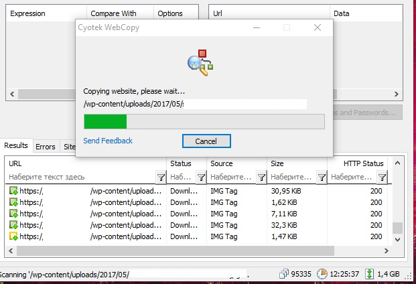Click the 1,4 GiB downloaded size text
The image size is (416, 284).
389,274
